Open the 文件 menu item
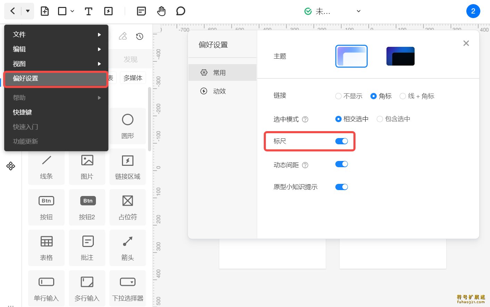This screenshot has height=307, width=490. pos(56,34)
